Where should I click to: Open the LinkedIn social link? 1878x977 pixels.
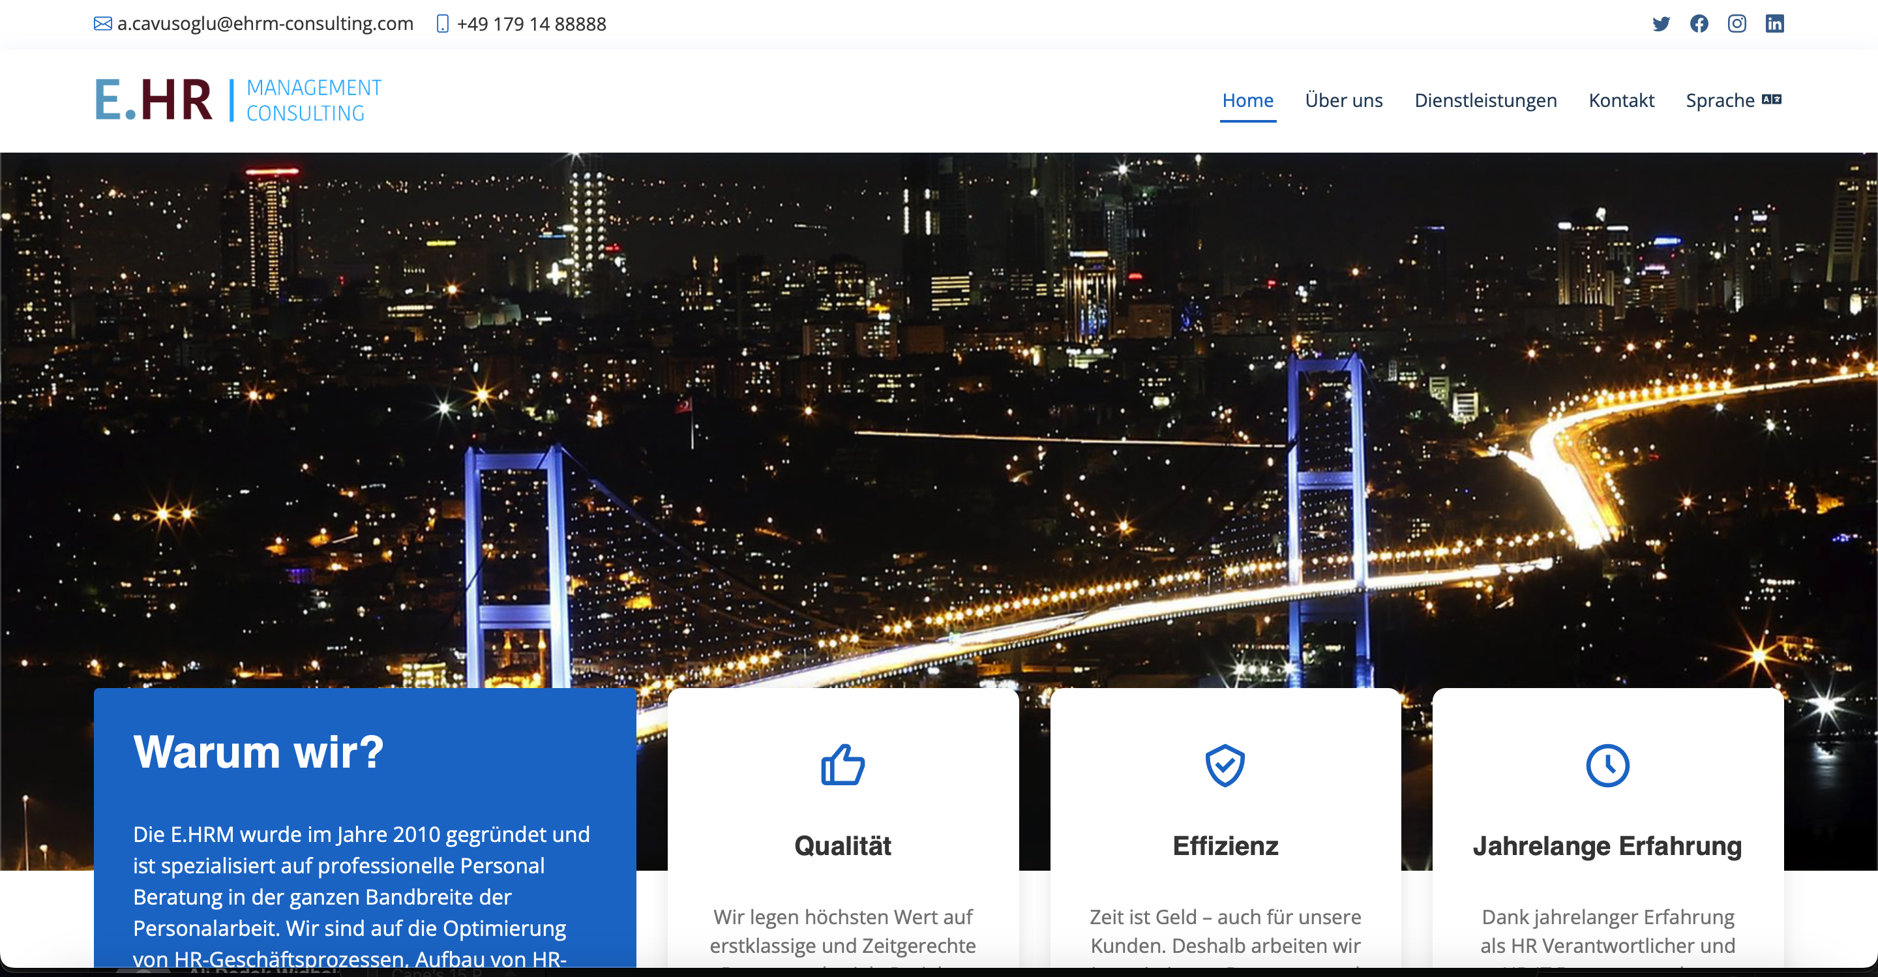click(x=1774, y=24)
